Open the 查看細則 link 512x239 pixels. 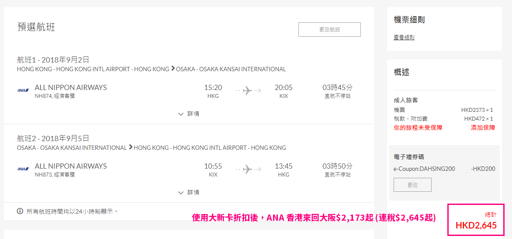pyautogui.click(x=404, y=38)
